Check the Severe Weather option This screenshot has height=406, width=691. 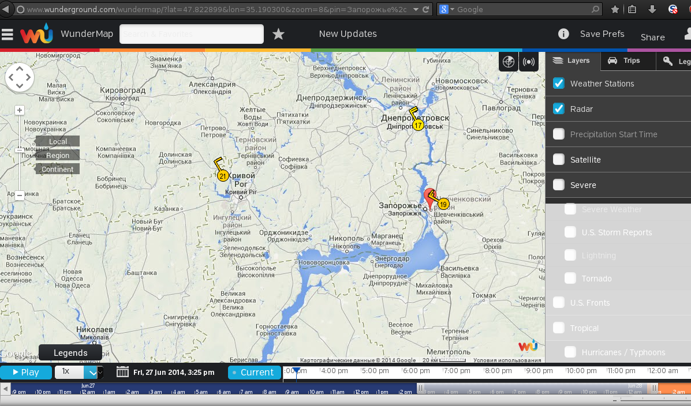tap(570, 209)
